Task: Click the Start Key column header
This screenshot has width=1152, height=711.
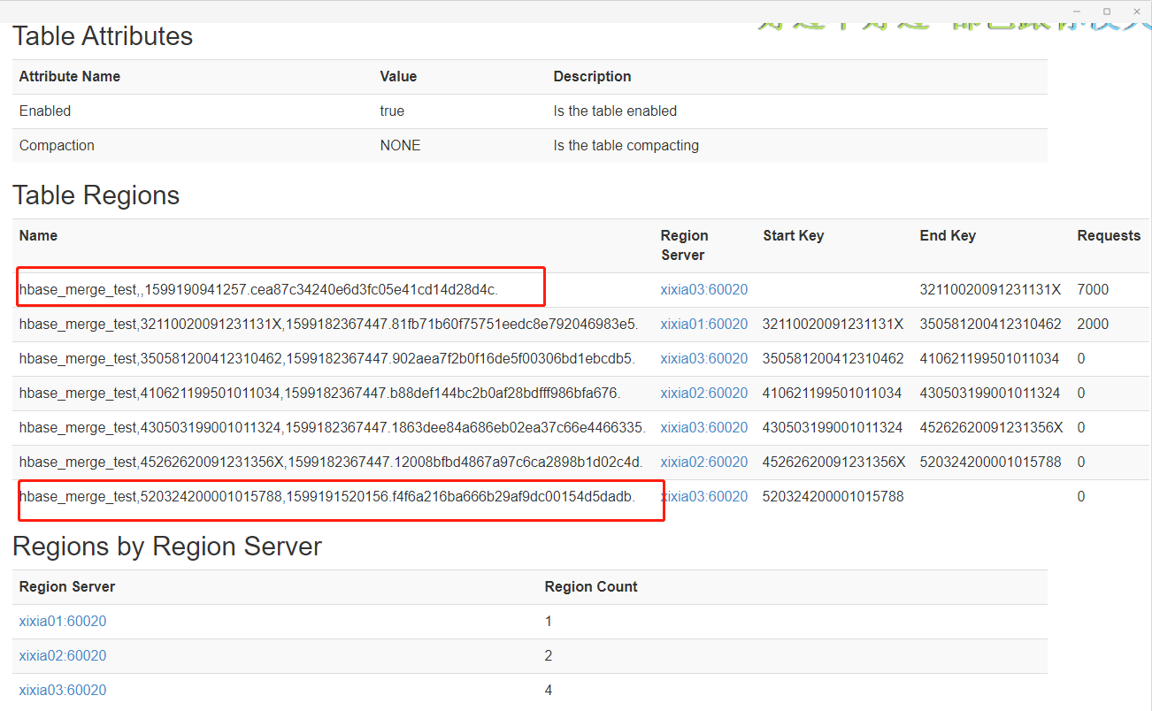Action: [x=793, y=235]
